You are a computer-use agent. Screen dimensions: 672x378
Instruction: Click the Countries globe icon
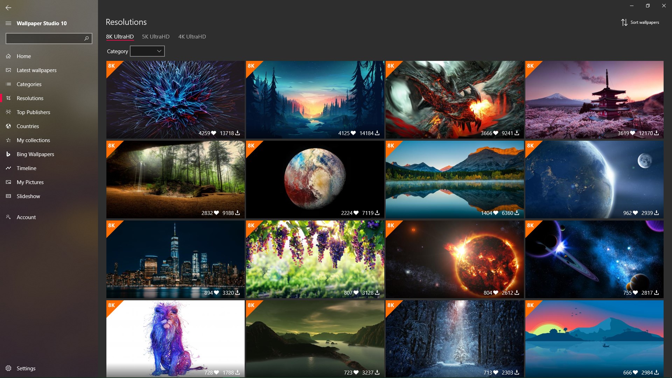coord(8,126)
